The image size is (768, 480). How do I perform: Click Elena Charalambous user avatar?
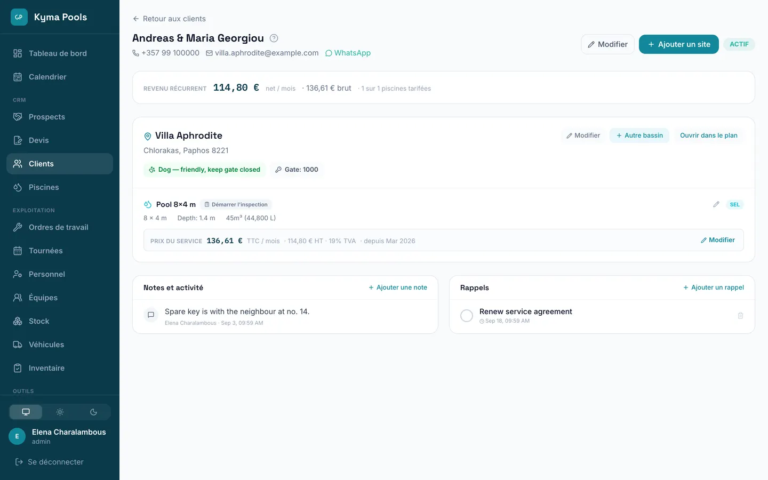tap(17, 436)
